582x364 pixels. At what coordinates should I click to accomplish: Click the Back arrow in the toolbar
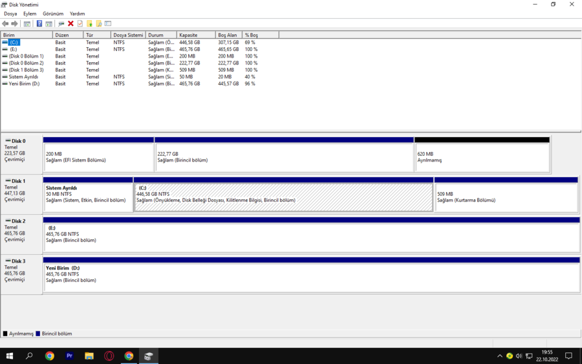pyautogui.click(x=5, y=24)
